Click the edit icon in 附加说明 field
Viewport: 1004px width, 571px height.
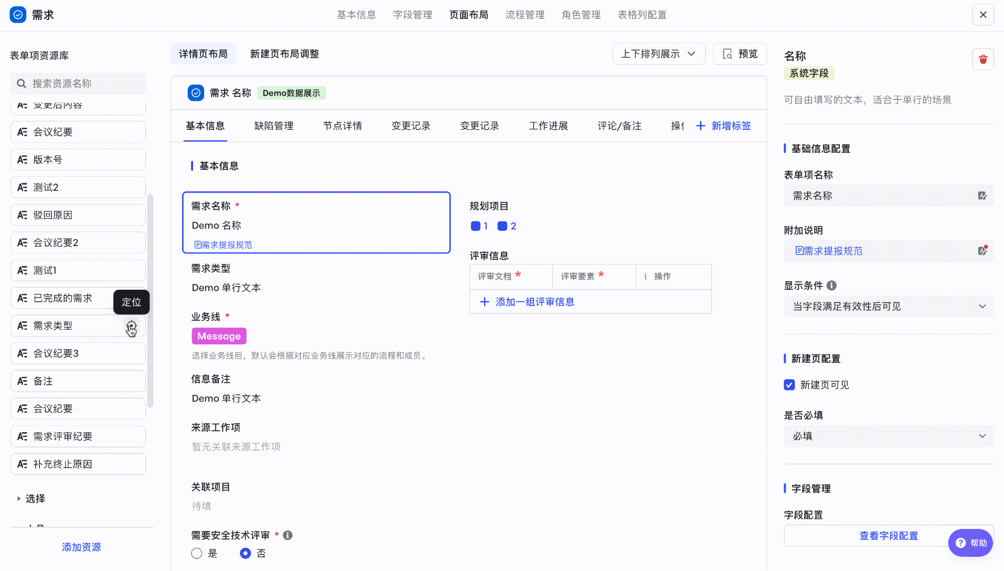point(982,251)
